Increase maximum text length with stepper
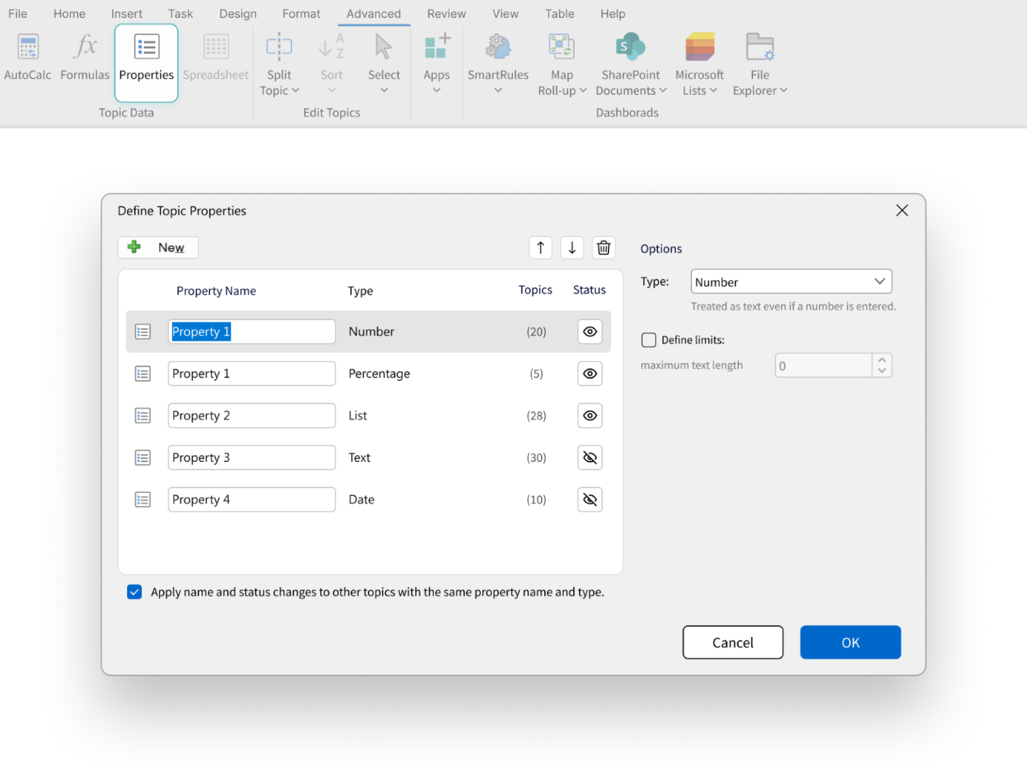This screenshot has width=1027, height=762. pos(881,360)
